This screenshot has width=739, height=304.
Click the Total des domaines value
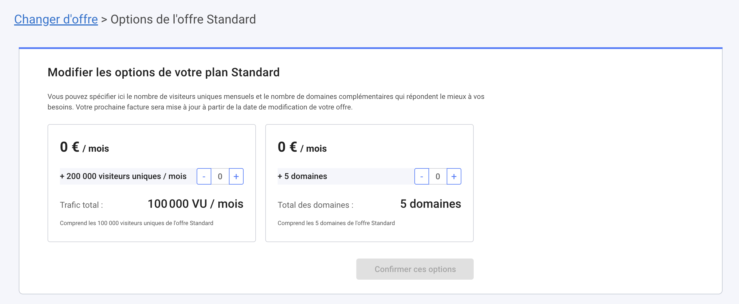pyautogui.click(x=431, y=203)
